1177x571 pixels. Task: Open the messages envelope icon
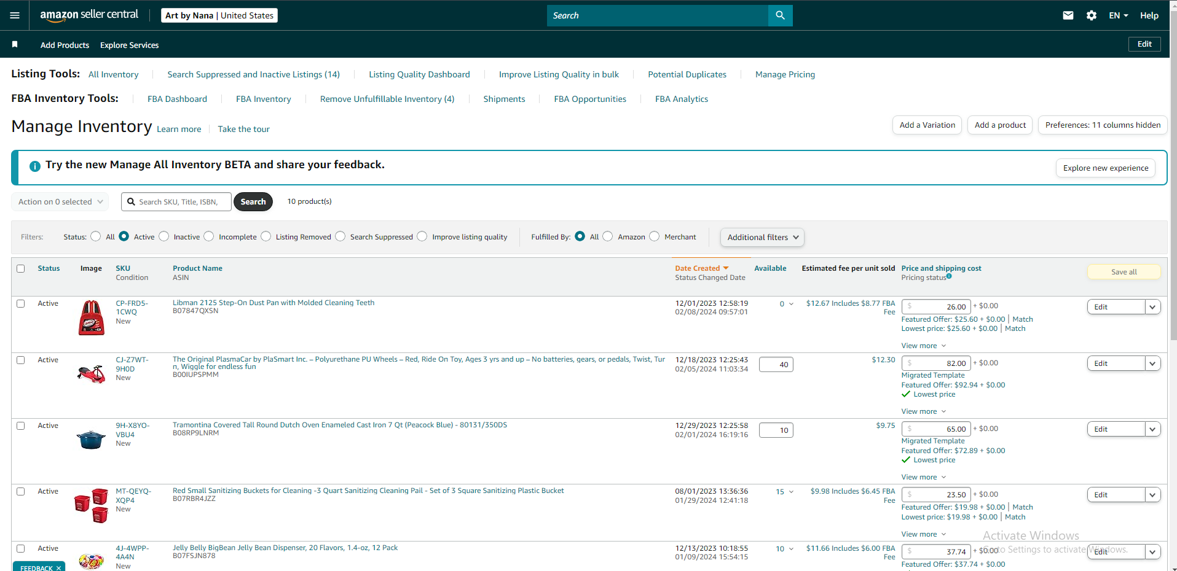click(x=1068, y=15)
